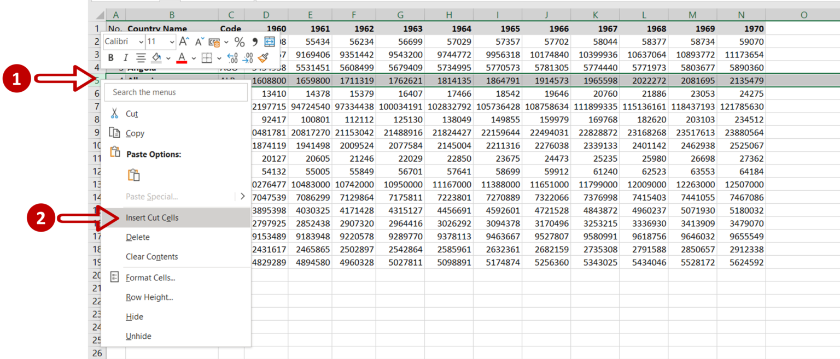This screenshot has height=359, width=840.
Task: Increase font size in mini toolbar
Action: [184, 42]
